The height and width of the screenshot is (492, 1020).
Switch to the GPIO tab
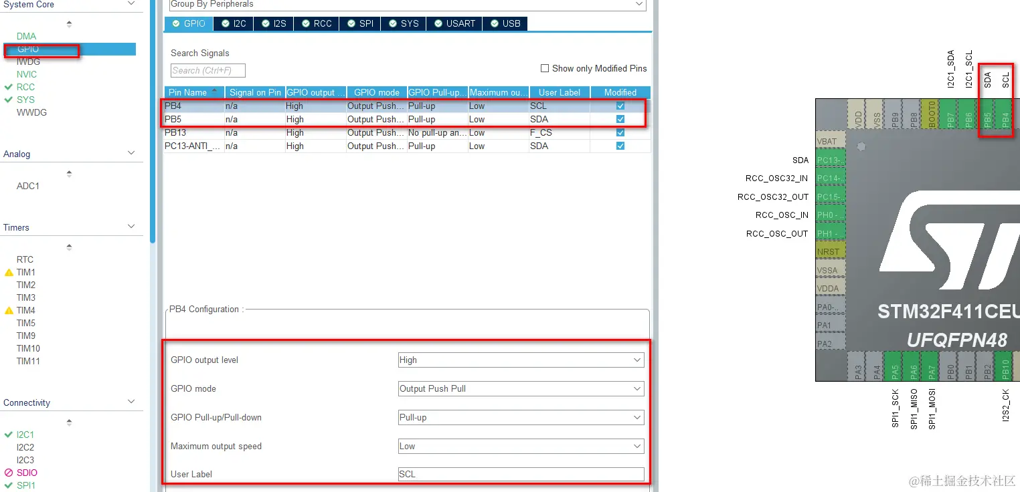click(x=189, y=23)
